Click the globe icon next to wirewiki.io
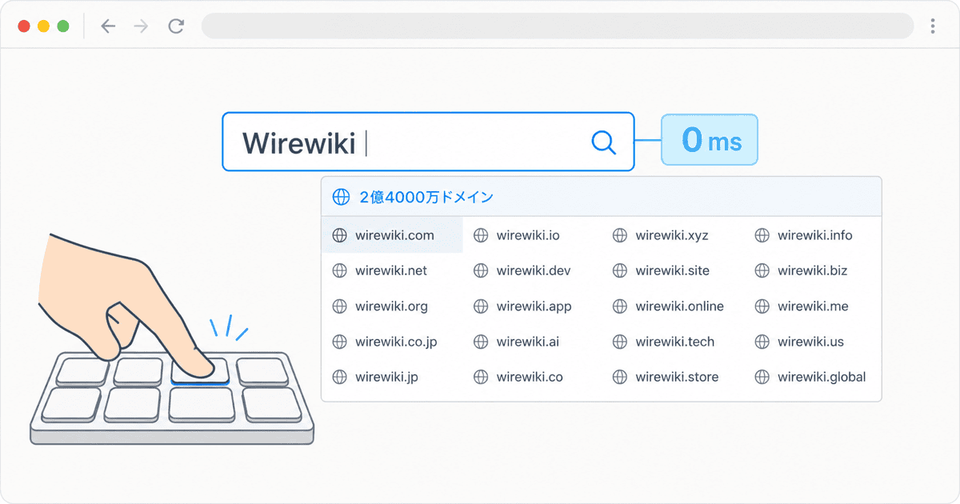This screenshot has height=504, width=960. [x=481, y=235]
